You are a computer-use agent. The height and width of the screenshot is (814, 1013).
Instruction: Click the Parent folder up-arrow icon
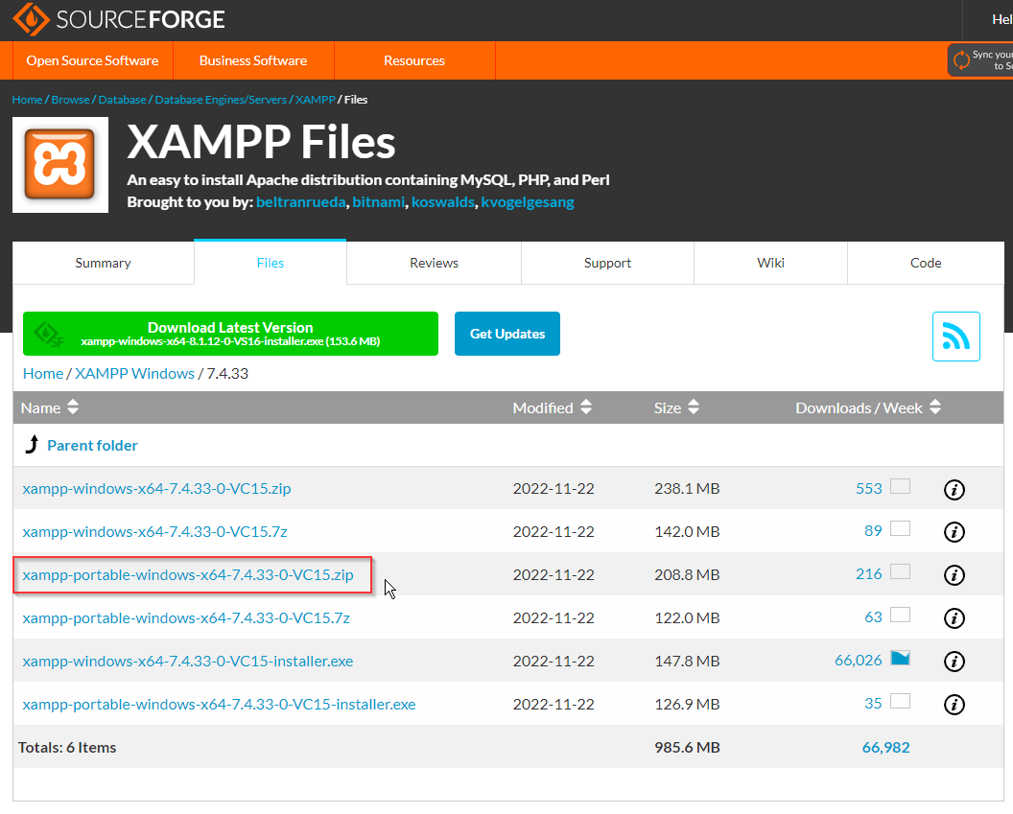(x=32, y=444)
